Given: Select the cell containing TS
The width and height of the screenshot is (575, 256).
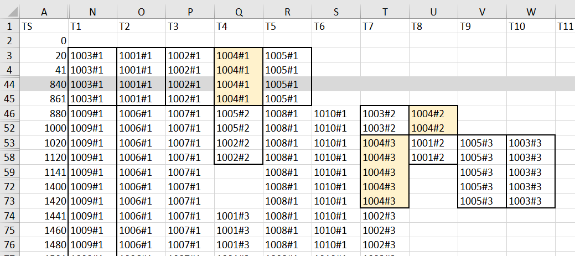Looking at the screenshot, I should [43, 26].
